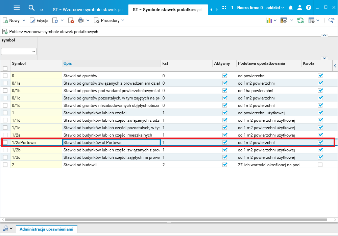Click the horizontal scrollbar at bottom
The image size is (338, 236).
point(166,220)
